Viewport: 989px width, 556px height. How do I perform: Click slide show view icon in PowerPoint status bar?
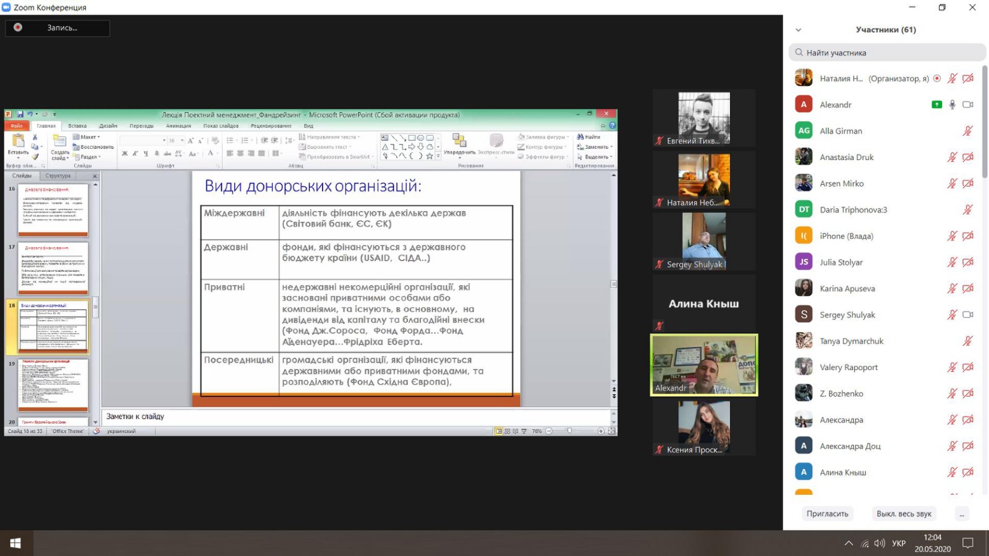[524, 431]
